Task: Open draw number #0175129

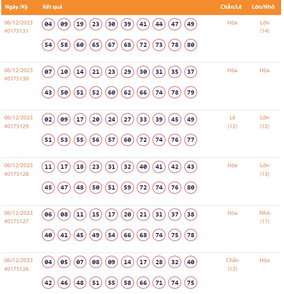Action: pyautogui.click(x=17, y=126)
